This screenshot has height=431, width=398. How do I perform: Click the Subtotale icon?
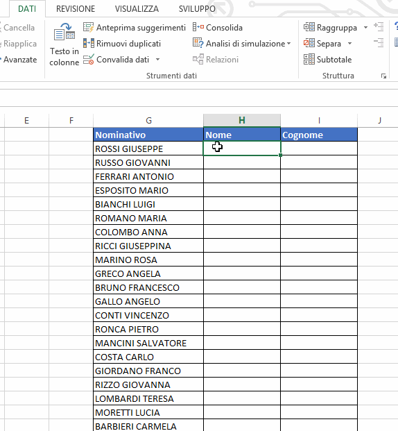tap(309, 60)
